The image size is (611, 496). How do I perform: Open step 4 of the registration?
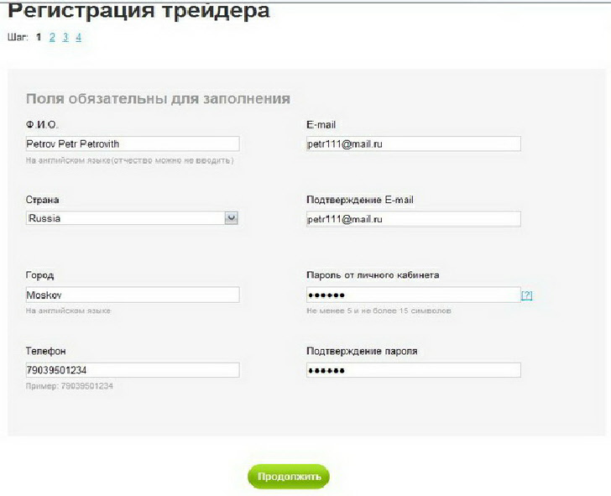78,38
